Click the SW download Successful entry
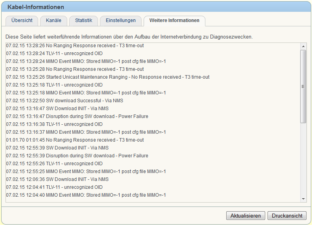Screen dimensions: 312x225 coord(65,101)
